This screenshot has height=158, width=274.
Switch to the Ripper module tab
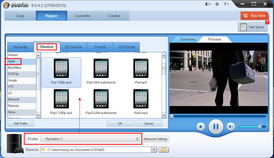click(51, 16)
